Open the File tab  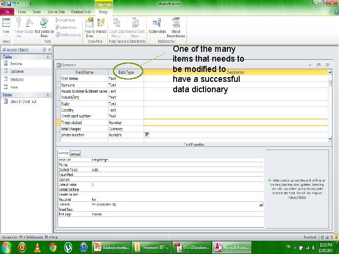(x=7, y=12)
